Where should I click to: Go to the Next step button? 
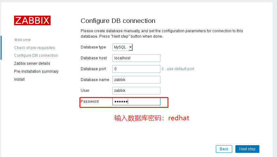point(247,149)
